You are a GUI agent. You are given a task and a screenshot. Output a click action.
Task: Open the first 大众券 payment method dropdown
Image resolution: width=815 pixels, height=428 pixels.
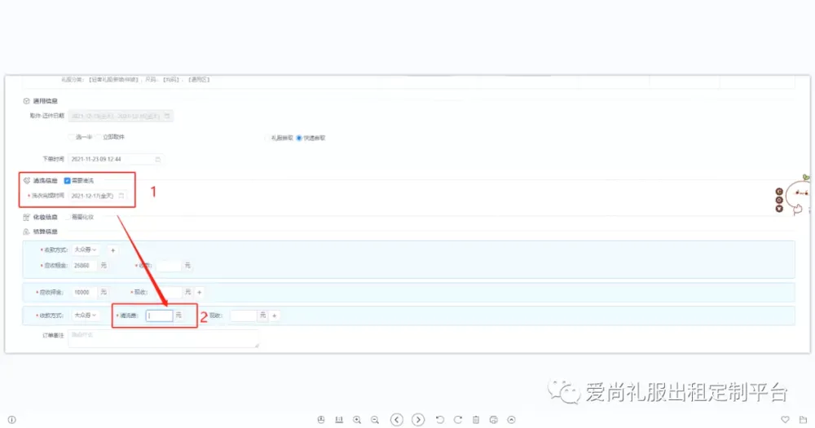pyautogui.click(x=86, y=250)
